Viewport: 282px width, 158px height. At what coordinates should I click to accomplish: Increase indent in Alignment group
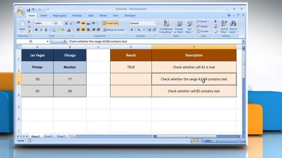pos(98,29)
